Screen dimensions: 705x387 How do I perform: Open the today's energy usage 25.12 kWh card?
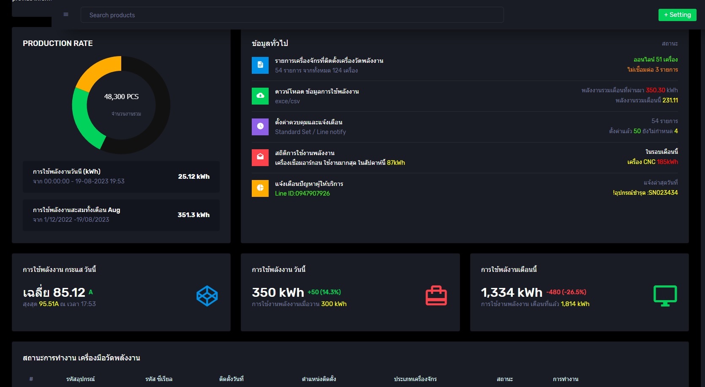[121, 177]
